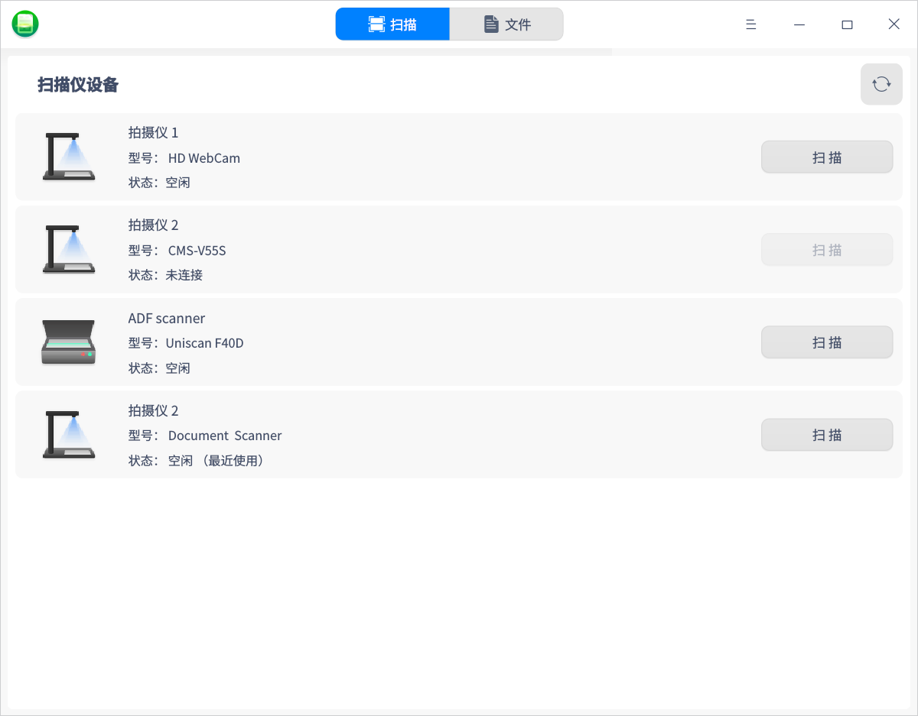Click disabled 扫描 button for CMS-V55S
Image resolution: width=918 pixels, height=716 pixels.
pyautogui.click(x=827, y=250)
